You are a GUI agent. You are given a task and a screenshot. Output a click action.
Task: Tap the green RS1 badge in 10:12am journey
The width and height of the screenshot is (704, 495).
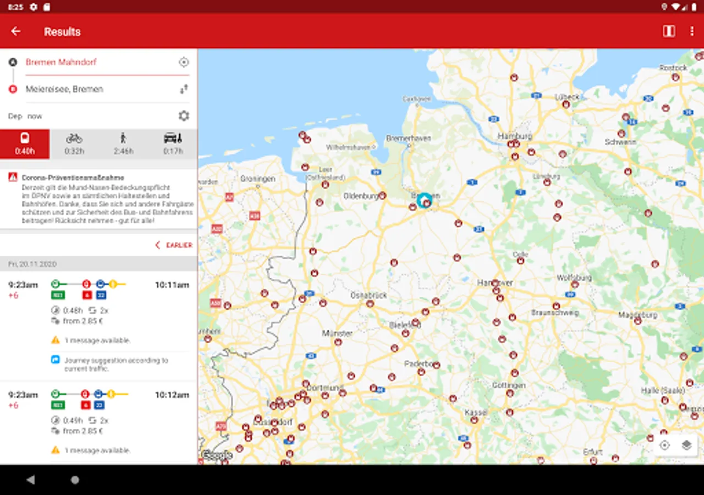pos(58,405)
